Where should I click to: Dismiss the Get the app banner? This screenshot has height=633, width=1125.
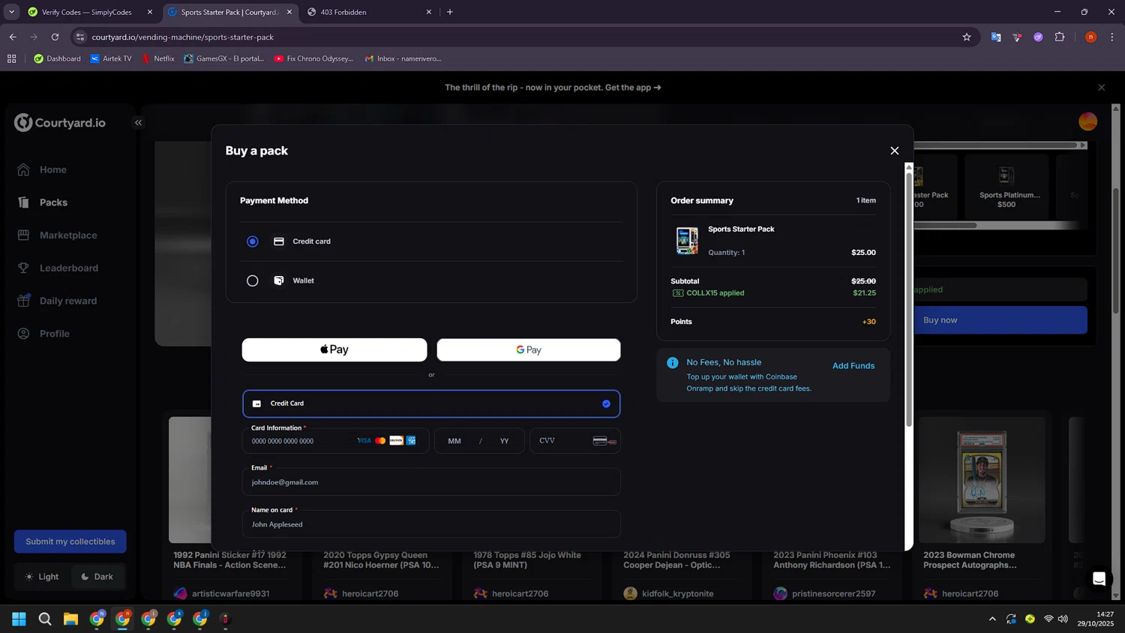click(1101, 88)
